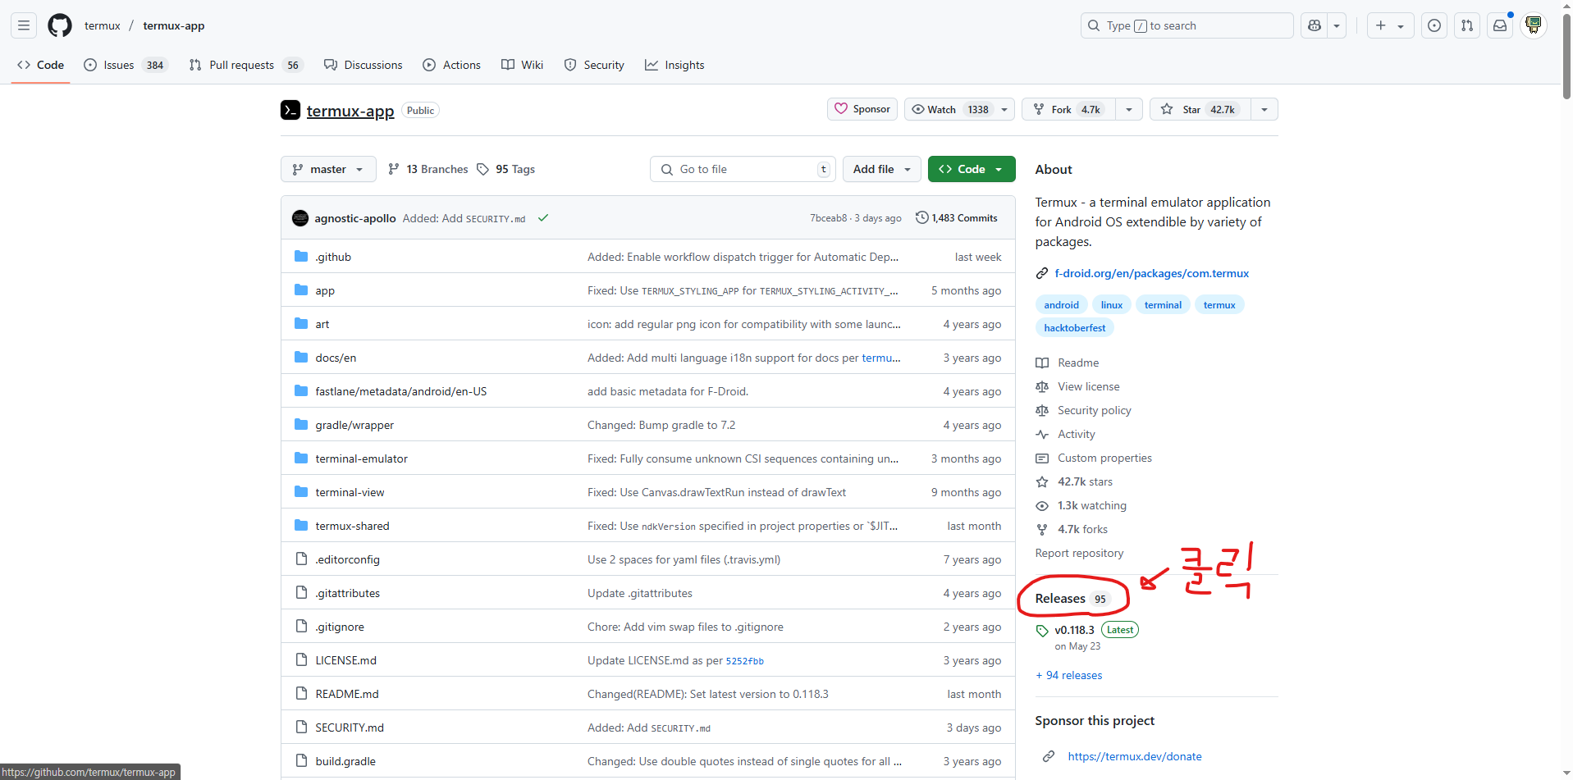The height and width of the screenshot is (780, 1573).
Task: Open v0.118.3 latest release
Action: click(1075, 630)
